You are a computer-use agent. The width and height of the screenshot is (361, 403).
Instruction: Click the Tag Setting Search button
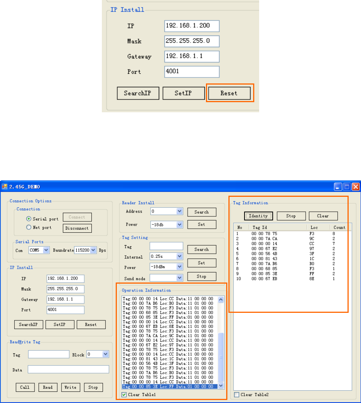[x=202, y=249]
